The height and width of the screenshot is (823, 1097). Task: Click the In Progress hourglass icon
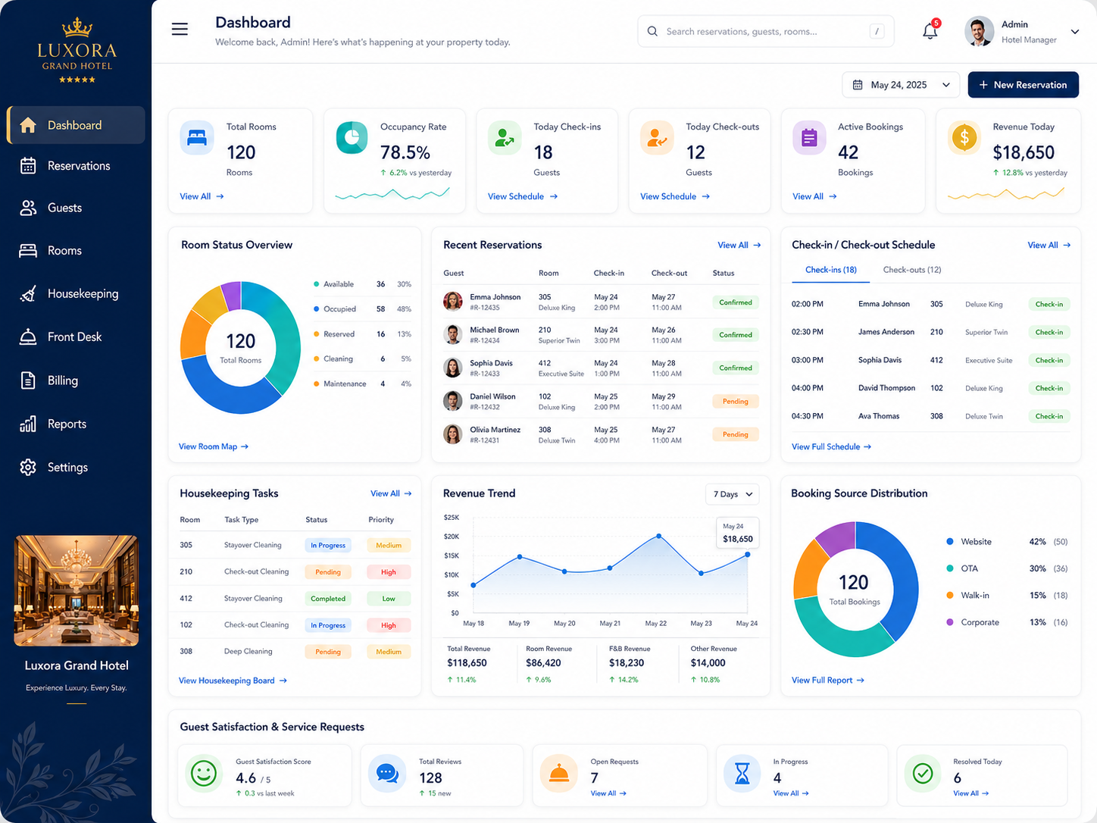point(742,774)
